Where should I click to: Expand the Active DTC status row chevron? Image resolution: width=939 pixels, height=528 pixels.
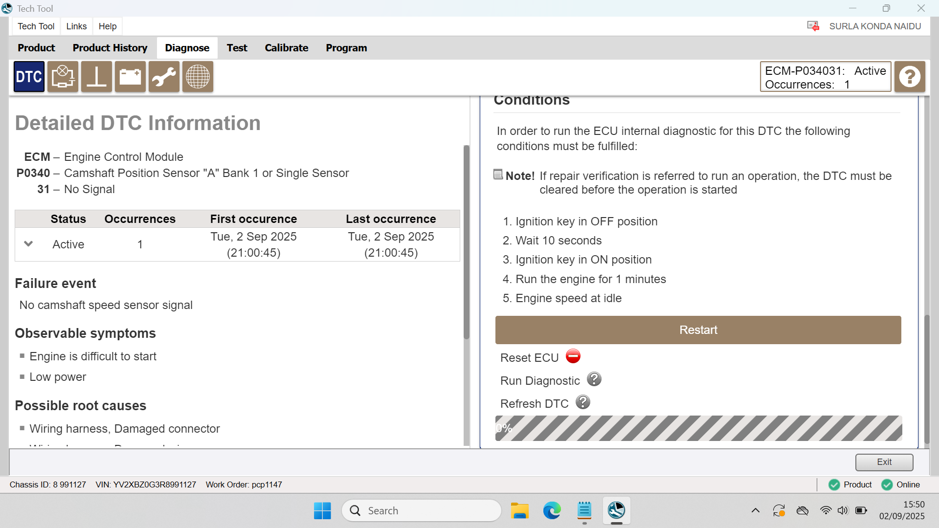pyautogui.click(x=28, y=244)
